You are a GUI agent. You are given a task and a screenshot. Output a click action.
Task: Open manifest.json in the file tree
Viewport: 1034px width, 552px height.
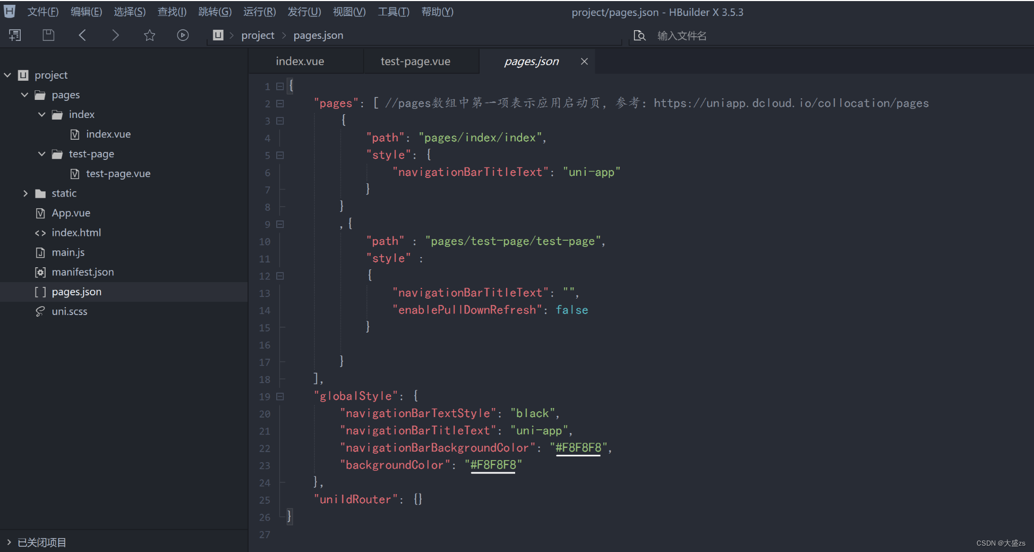click(83, 272)
